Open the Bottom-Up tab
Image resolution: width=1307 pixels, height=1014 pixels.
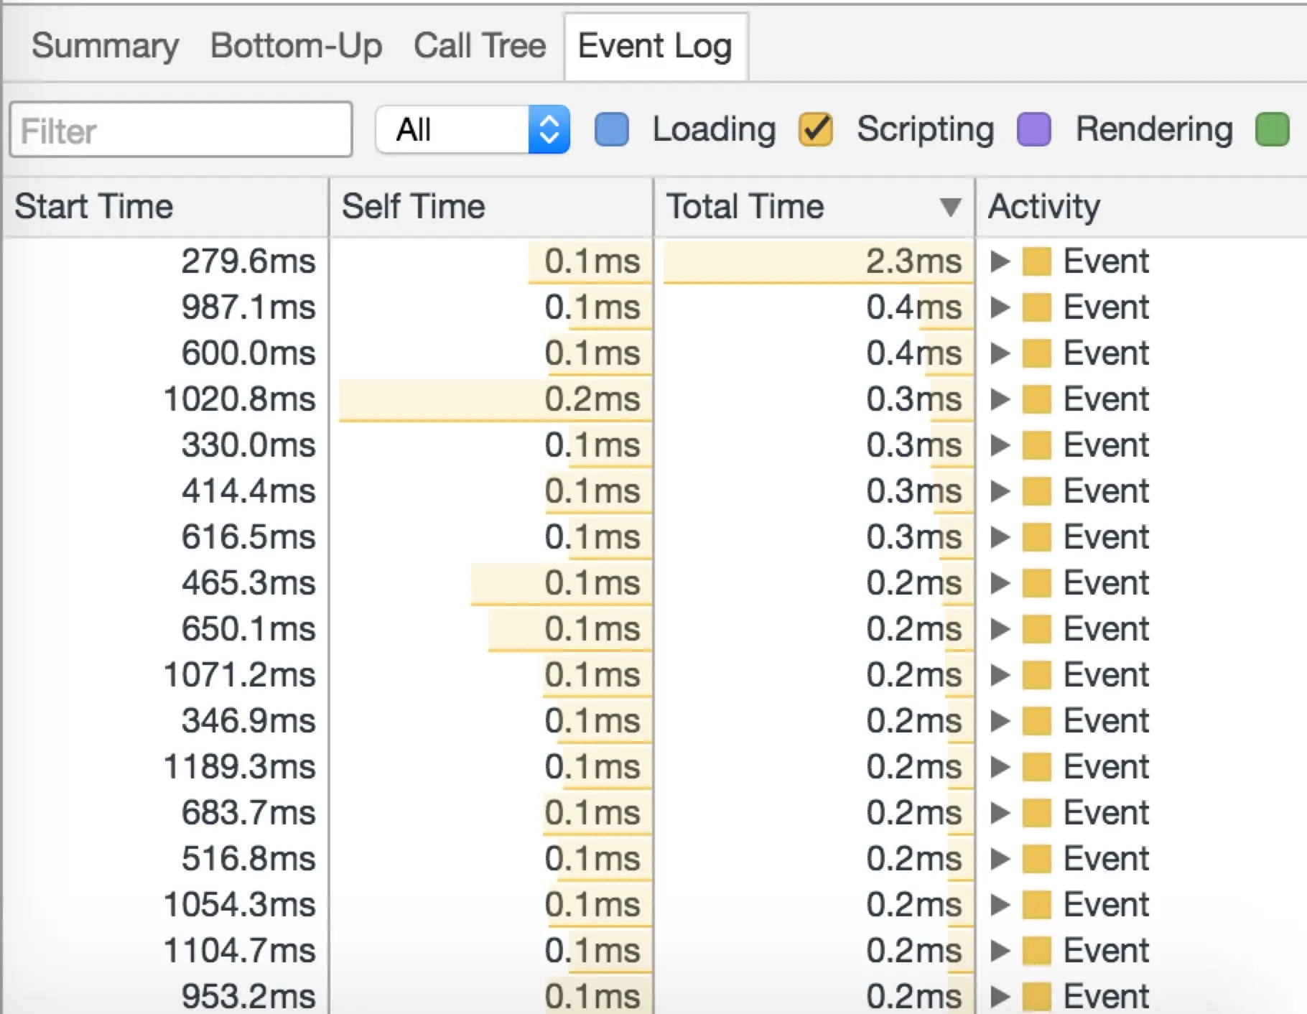[296, 46]
